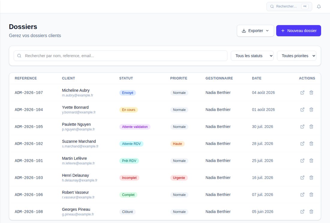Delete dossier ADM-2026-108 with trash icon
This screenshot has height=223, width=330.
pos(311,212)
